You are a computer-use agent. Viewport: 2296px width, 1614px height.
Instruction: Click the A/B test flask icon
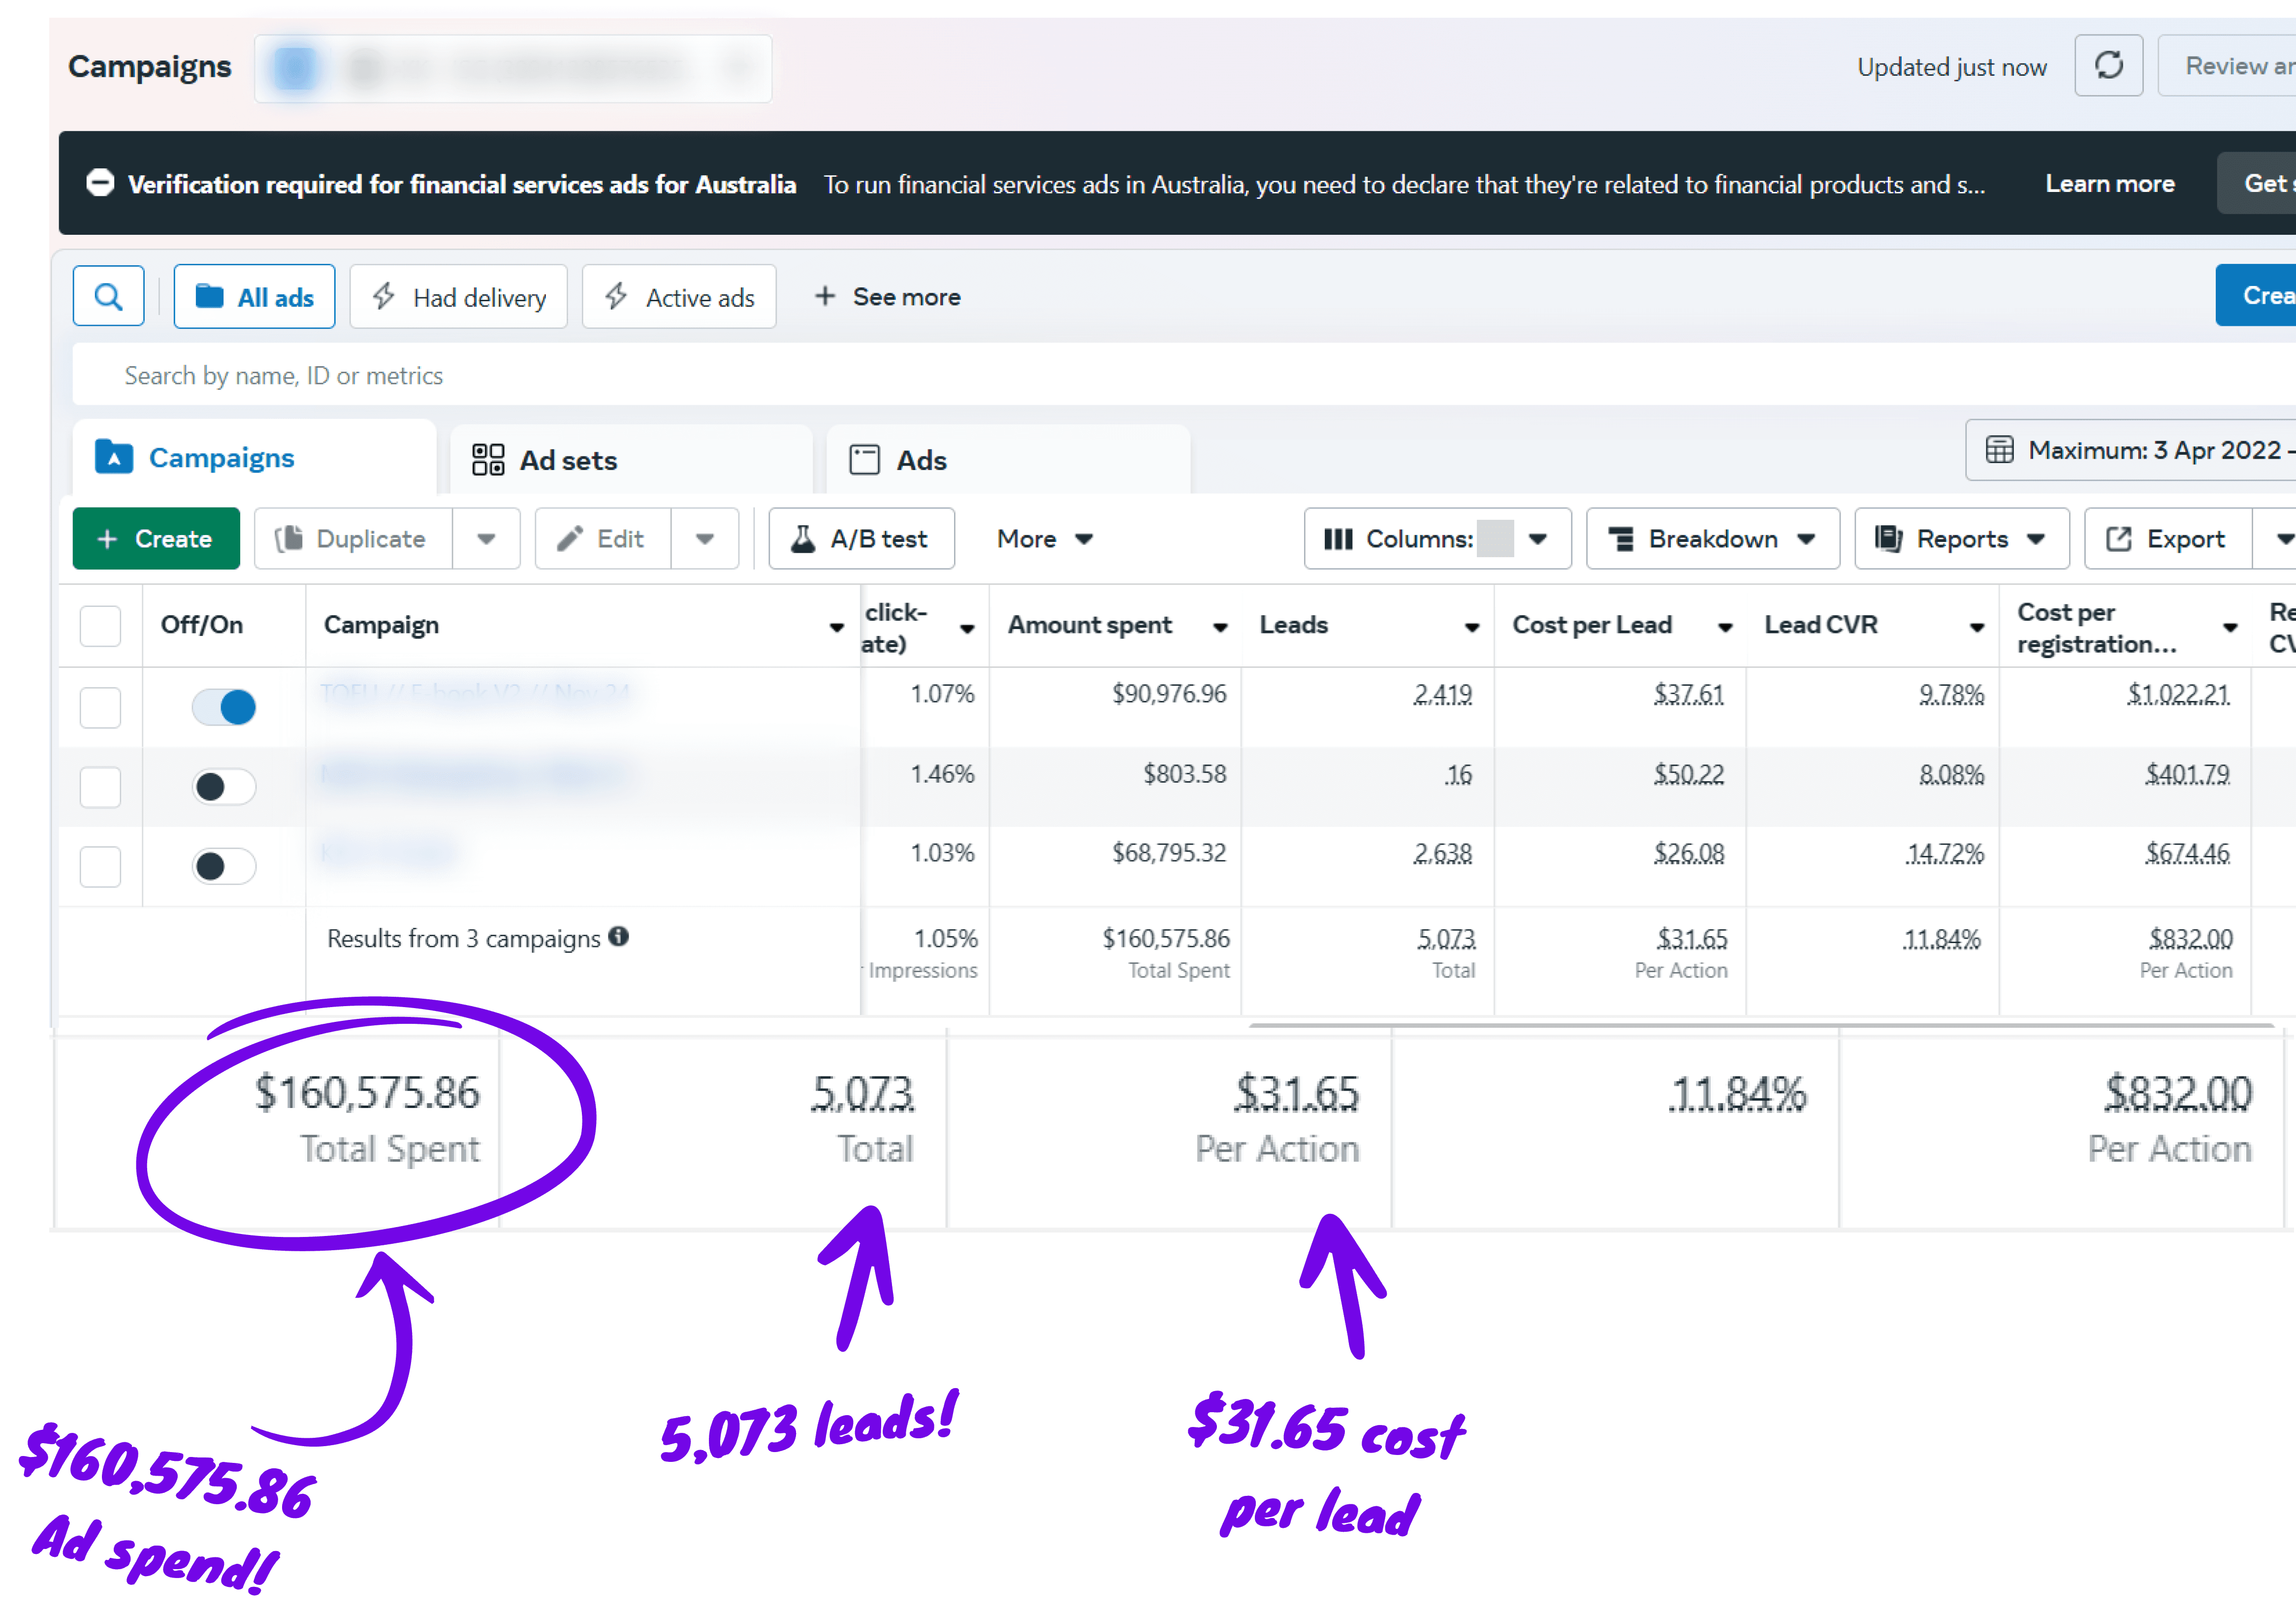click(x=802, y=539)
